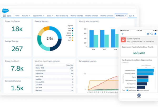
Task: Open Wave for Sales Mgr tab
Action: (x=77, y=16)
